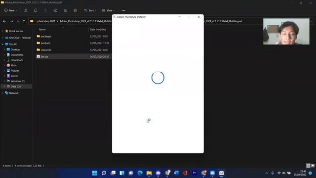316x178 pixels.
Task: Select the products folder
Action: pyautogui.click(x=45, y=43)
